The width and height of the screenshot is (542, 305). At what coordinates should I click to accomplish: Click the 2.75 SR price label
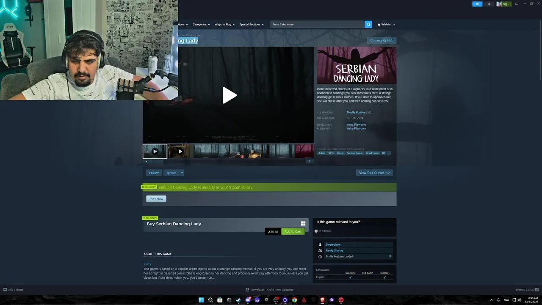point(273,232)
